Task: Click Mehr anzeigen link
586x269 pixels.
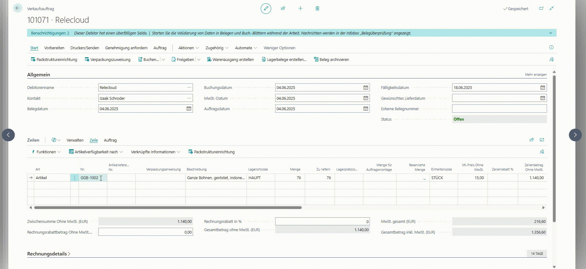Action: [x=536, y=74]
